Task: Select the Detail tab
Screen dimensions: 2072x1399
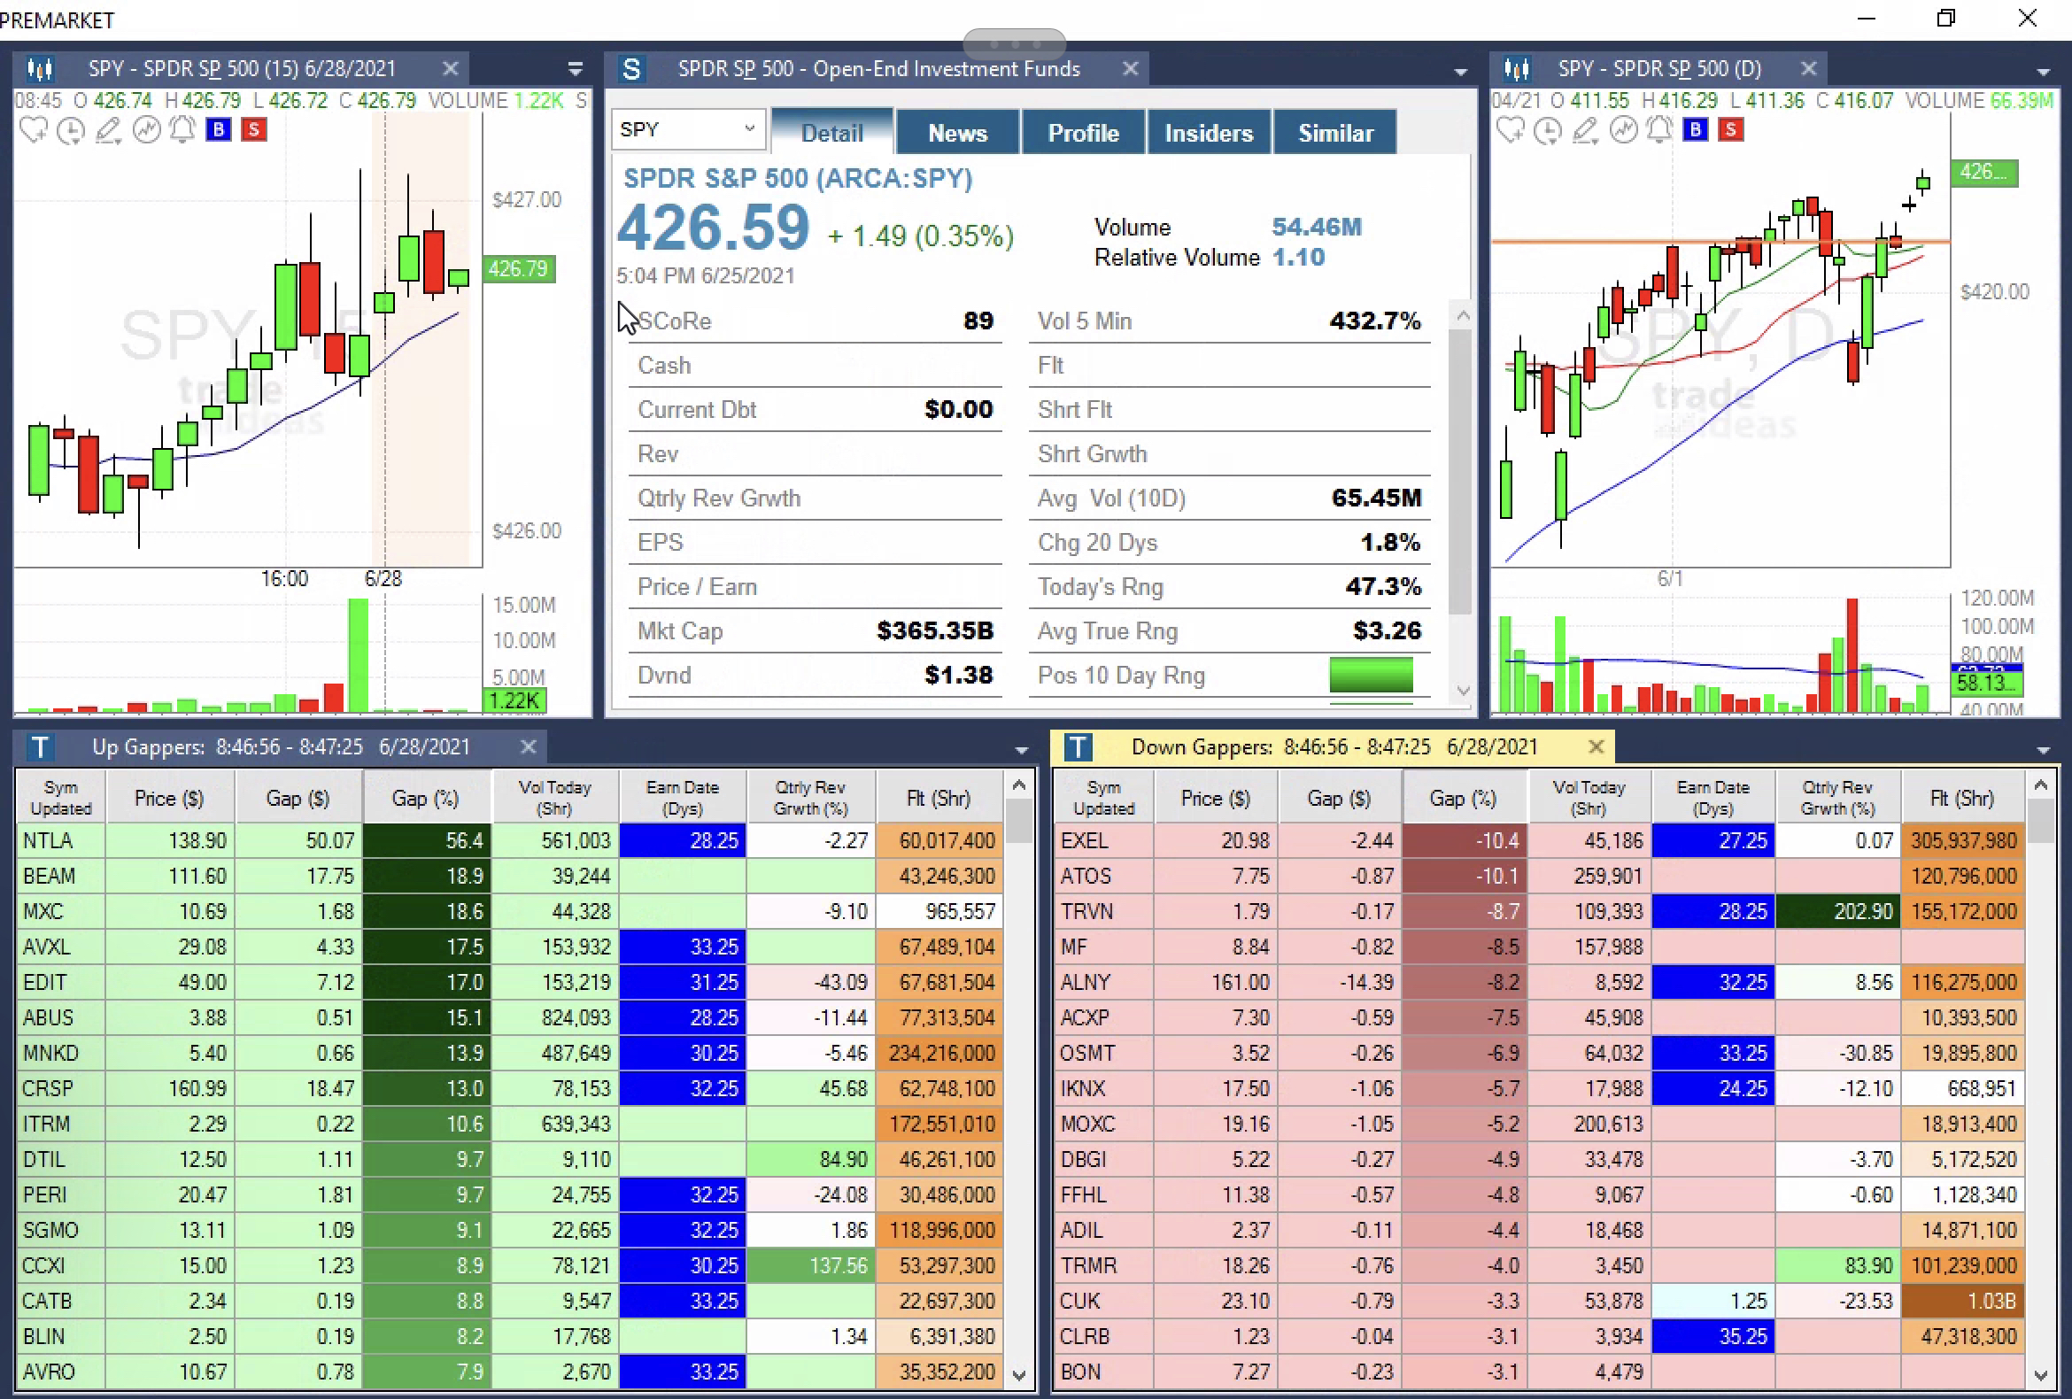Action: [x=831, y=133]
